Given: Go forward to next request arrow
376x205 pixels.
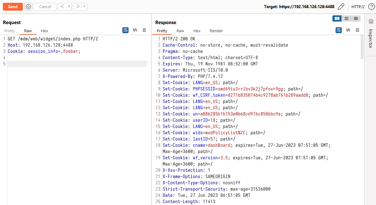Looking at the screenshot, I should [77, 7].
